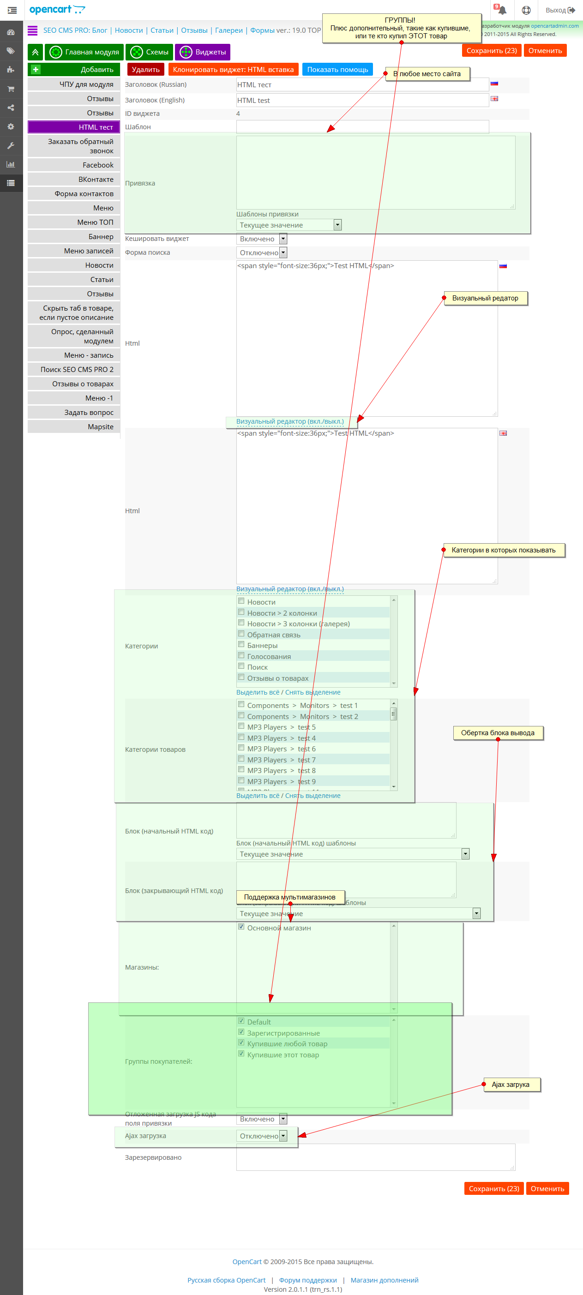Select "Форма контактов" in the widget list
Image resolution: width=583 pixels, height=1295 pixels.
click(74, 193)
